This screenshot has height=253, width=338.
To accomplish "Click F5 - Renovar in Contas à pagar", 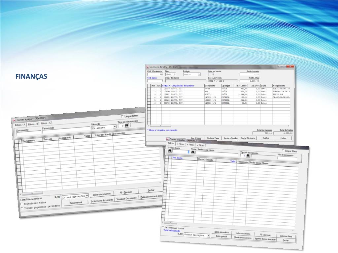I will pyautogui.click(x=126, y=192).
